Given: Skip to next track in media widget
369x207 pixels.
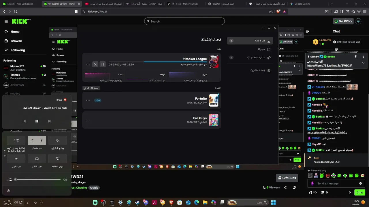Looking at the screenshot, I should [50, 121].
